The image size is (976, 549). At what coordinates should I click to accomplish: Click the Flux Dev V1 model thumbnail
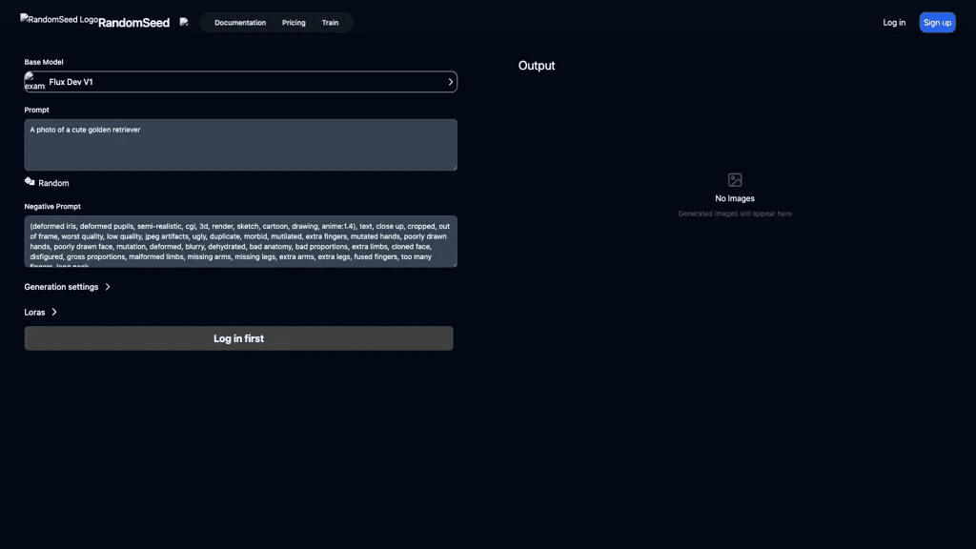(34, 82)
